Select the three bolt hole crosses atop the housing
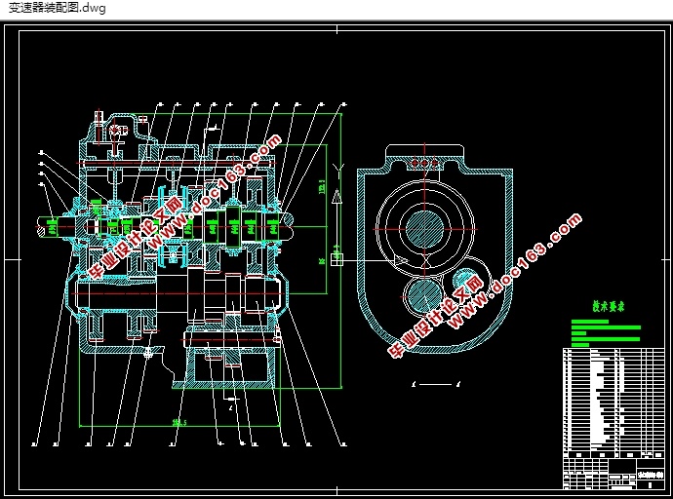The width and height of the screenshot is (673, 499). click(424, 164)
